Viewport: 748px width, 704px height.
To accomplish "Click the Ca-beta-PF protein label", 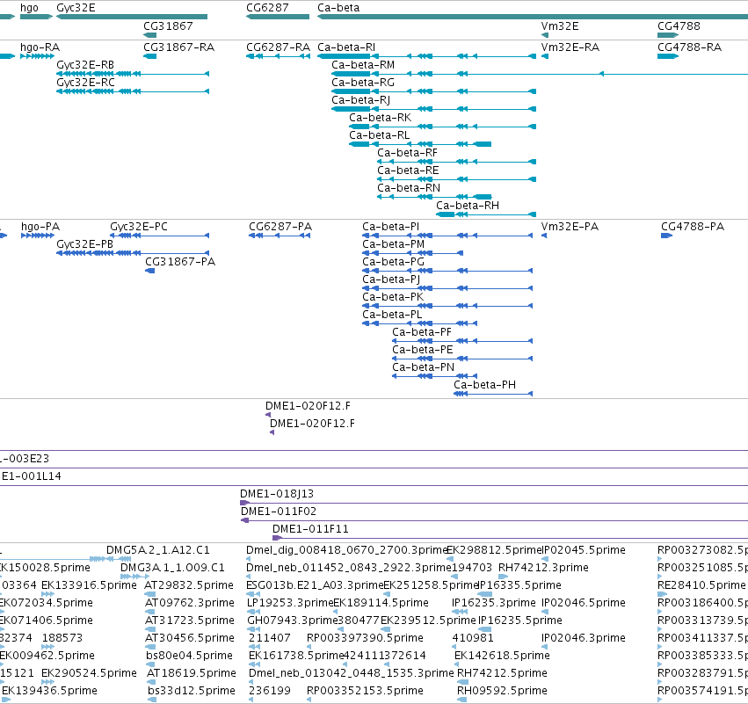I will coord(422,332).
